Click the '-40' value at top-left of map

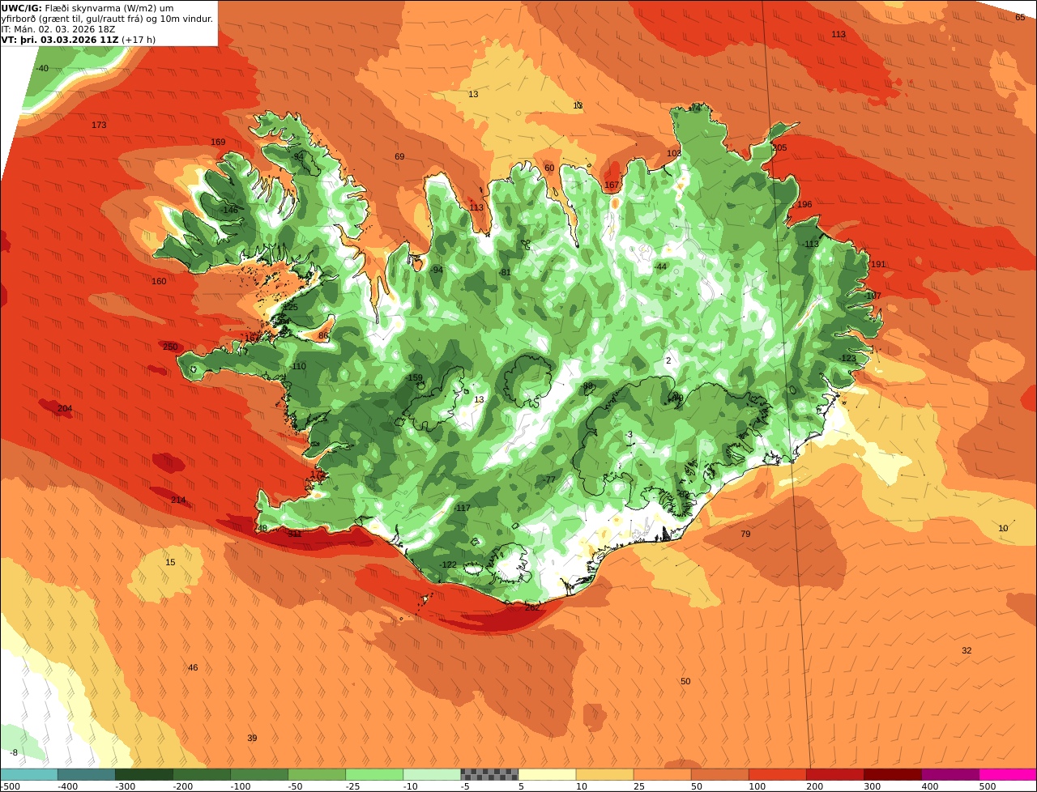(41, 68)
